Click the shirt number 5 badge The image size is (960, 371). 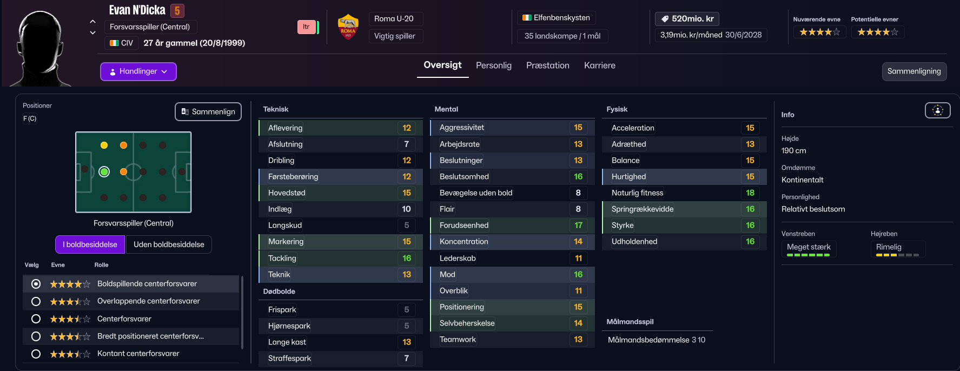pos(177,10)
